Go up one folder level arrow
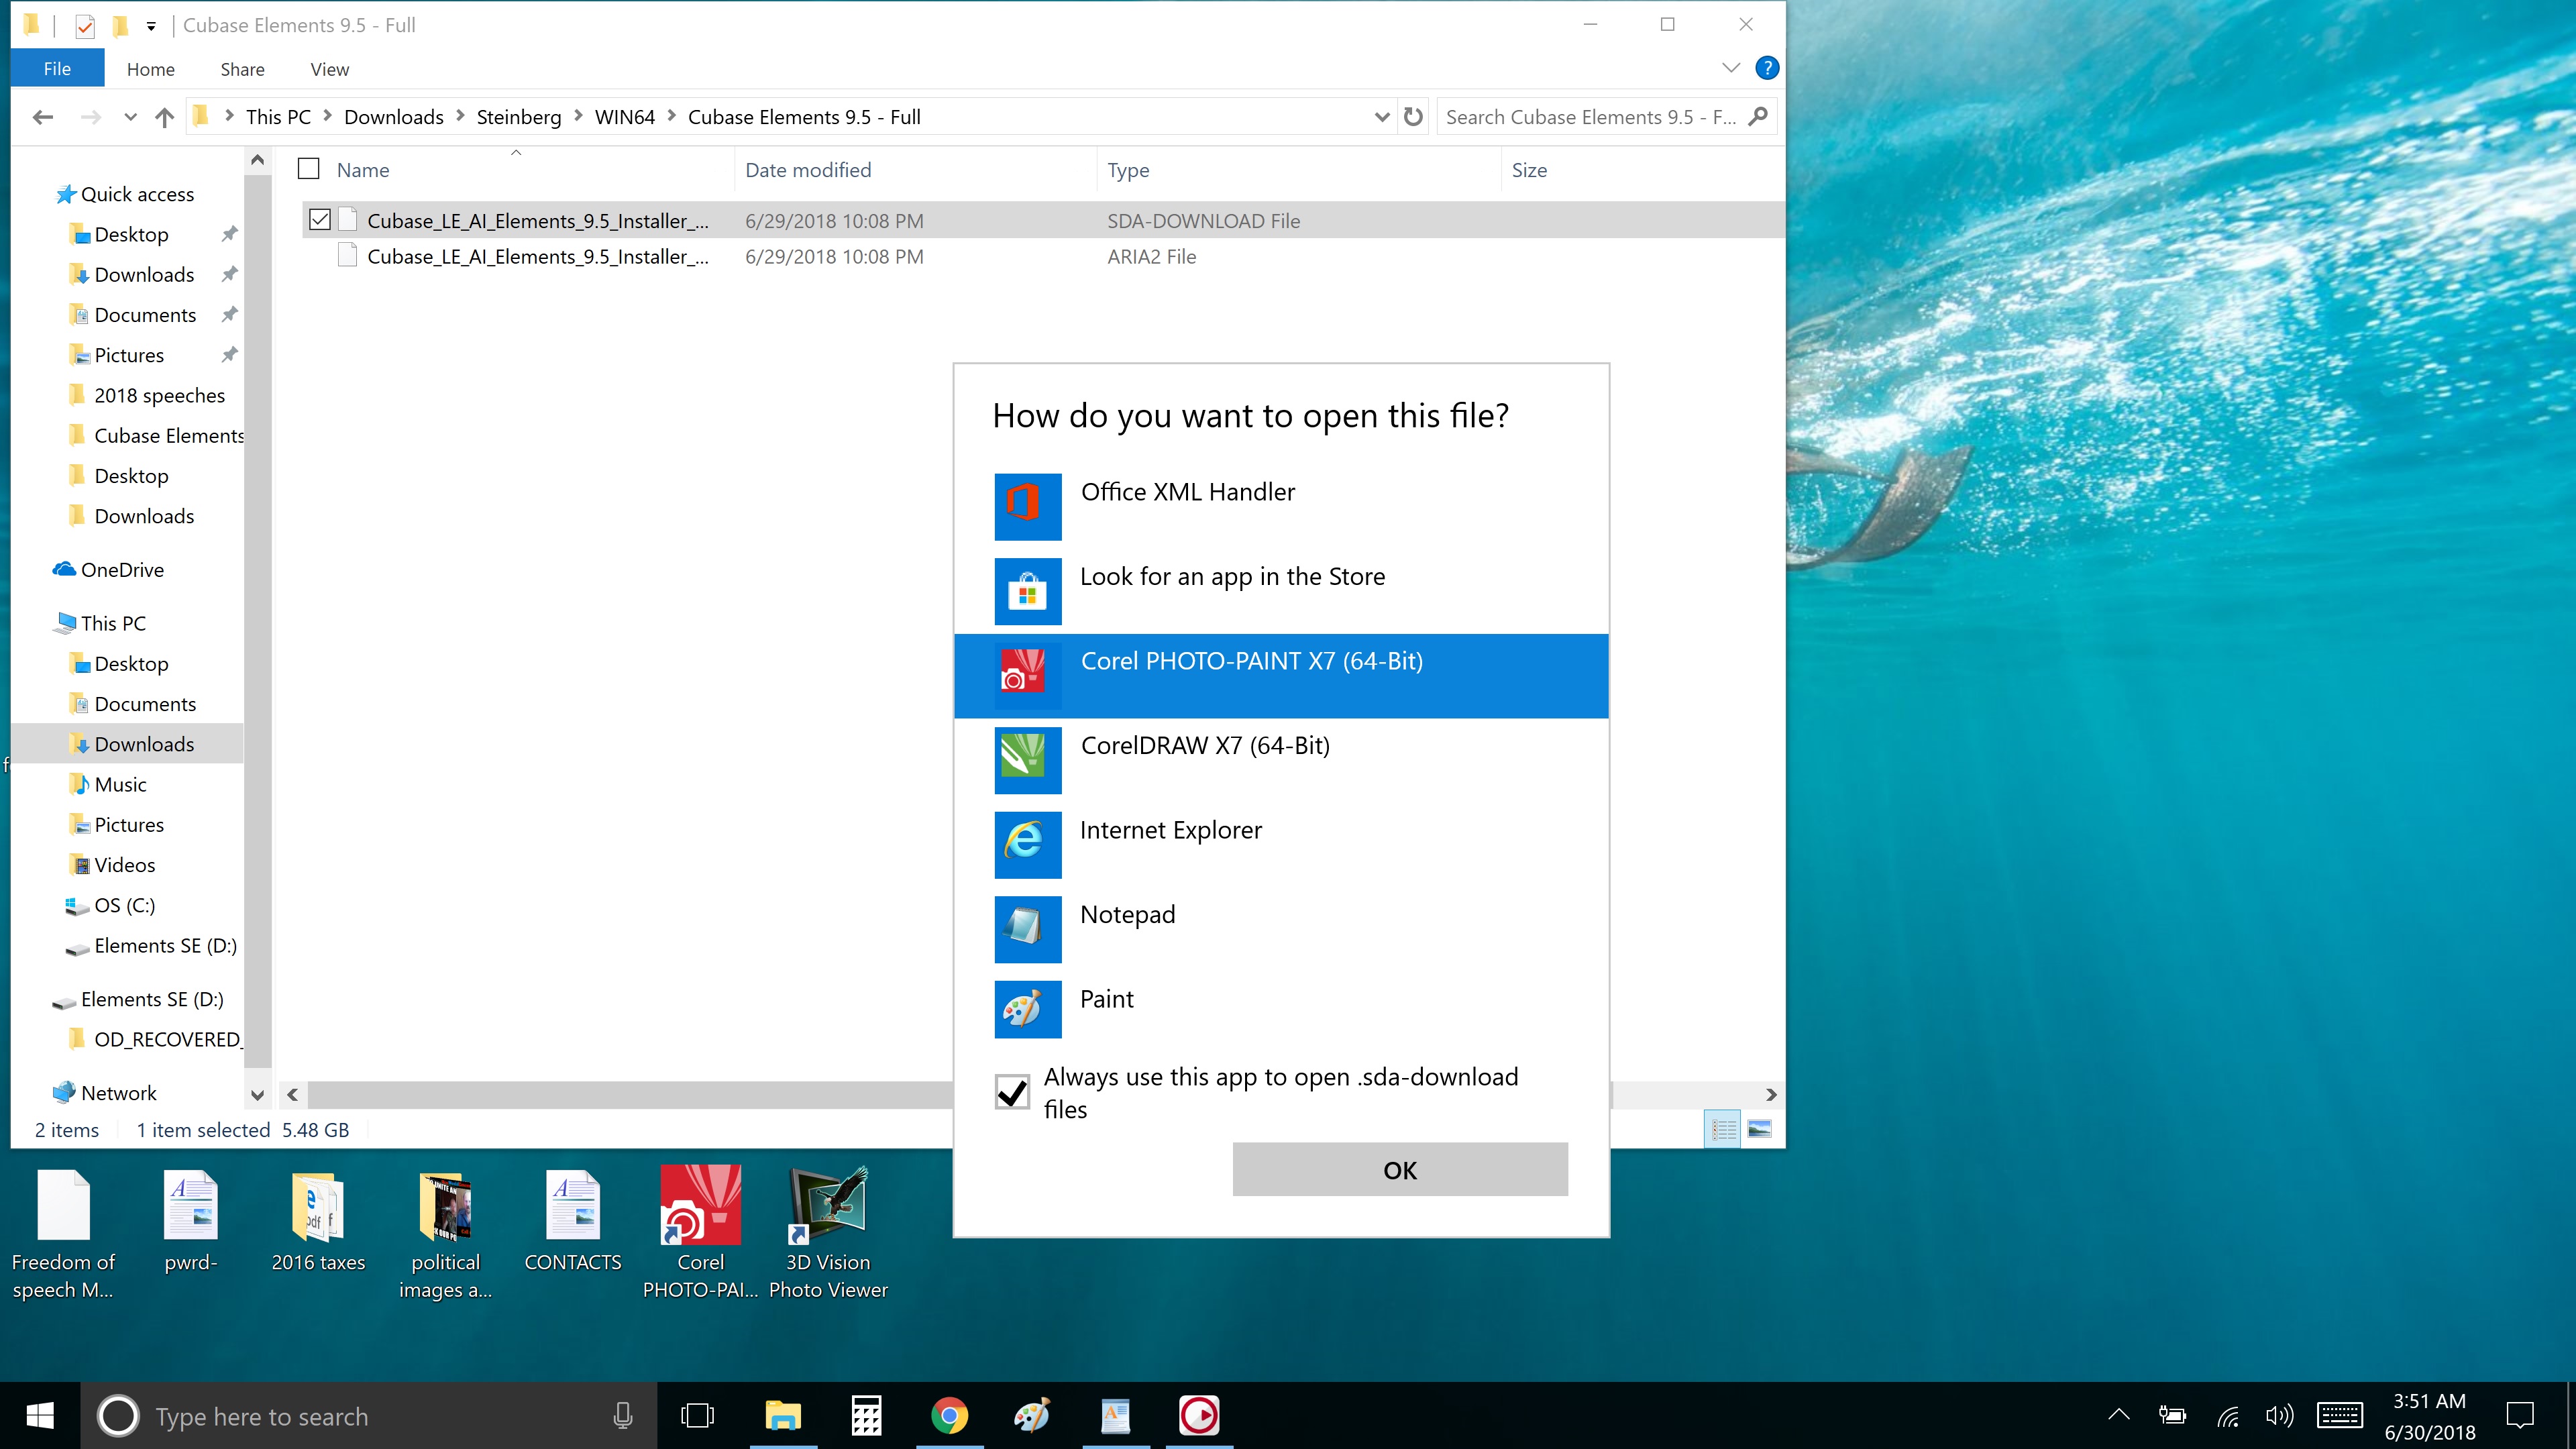This screenshot has height=1449, width=2576. point(165,117)
